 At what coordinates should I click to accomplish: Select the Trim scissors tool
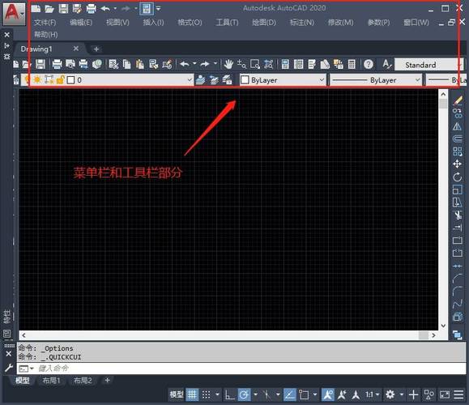458,215
